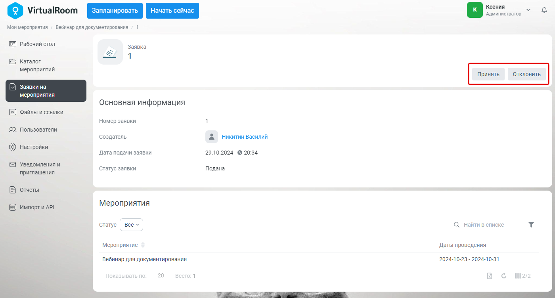
Task: Click the Ксения user avatar
Action: (475, 10)
